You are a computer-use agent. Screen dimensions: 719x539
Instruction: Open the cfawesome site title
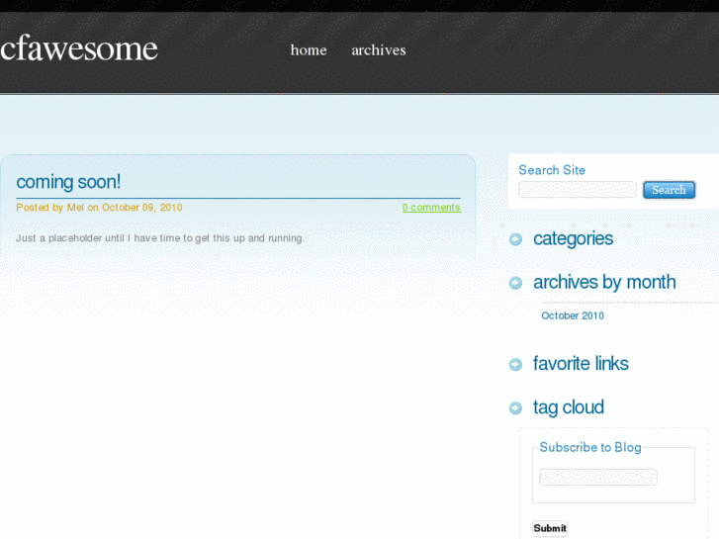[79, 48]
